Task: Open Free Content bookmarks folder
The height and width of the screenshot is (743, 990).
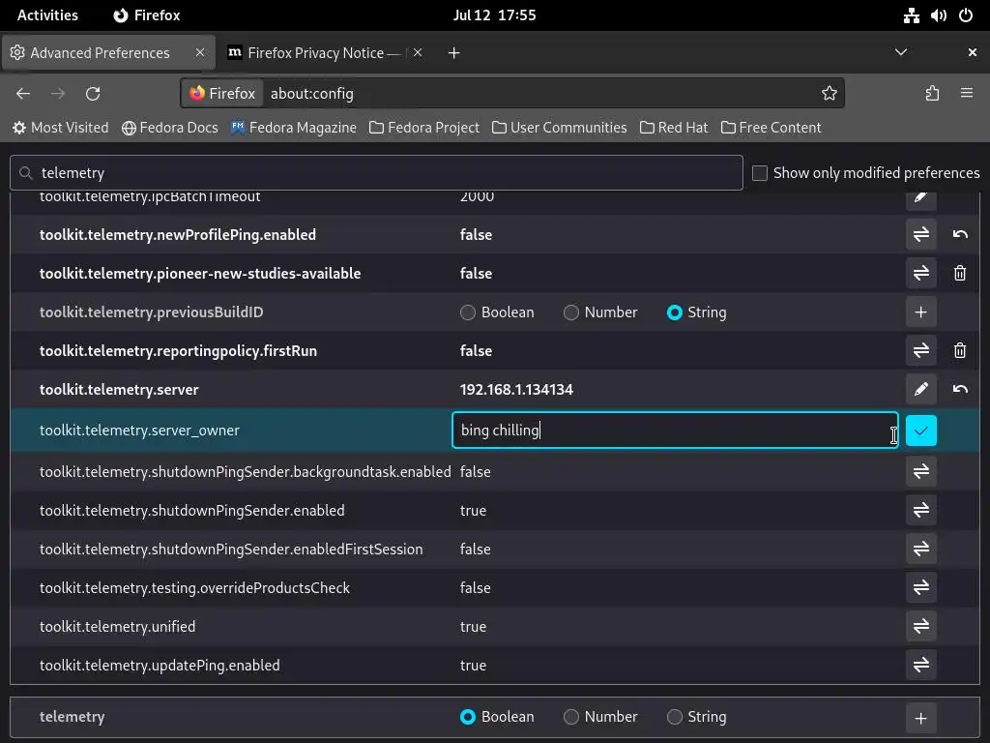Action: pyautogui.click(x=771, y=128)
